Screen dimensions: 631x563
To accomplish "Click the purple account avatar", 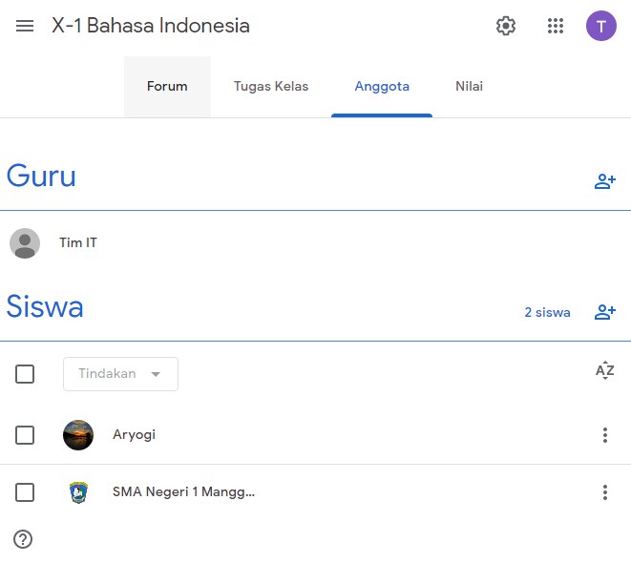I will [x=601, y=26].
